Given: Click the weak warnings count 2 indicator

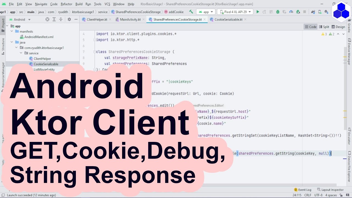Looking at the screenshot, I should (x=332, y=34).
